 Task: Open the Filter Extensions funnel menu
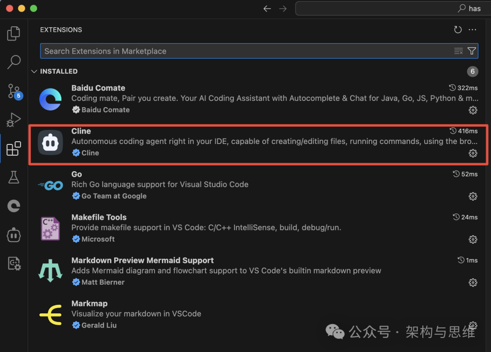pyautogui.click(x=471, y=51)
